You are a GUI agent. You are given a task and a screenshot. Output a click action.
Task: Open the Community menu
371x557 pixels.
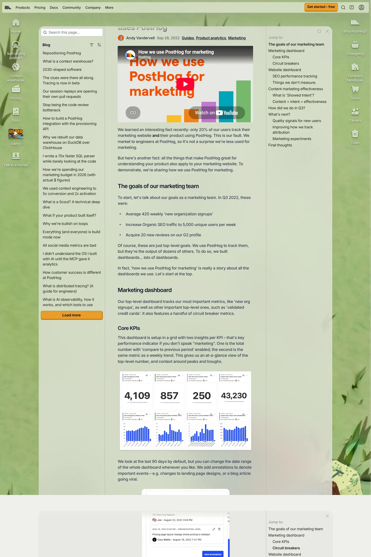click(x=72, y=7)
